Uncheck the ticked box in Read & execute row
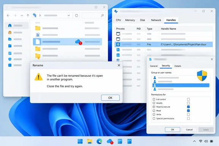The image size is (219, 146). pyautogui.click(x=189, y=107)
